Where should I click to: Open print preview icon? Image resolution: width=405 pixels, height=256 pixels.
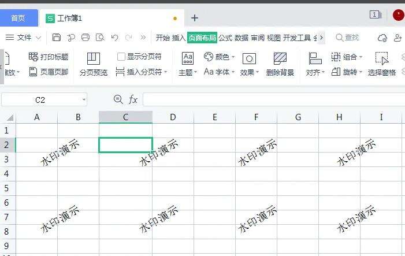[100, 38]
